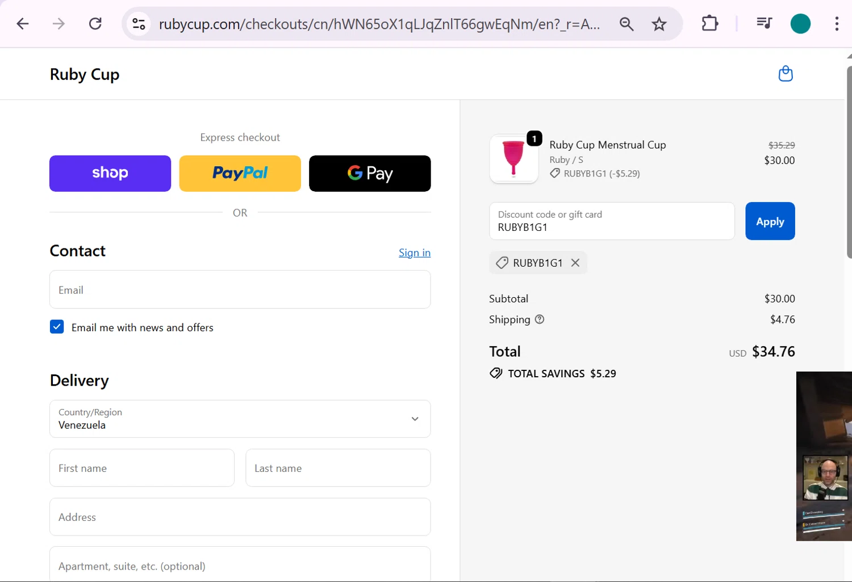Viewport: 852px width, 582px height.
Task: Click the Ruby Cup store logo
Action: point(85,74)
